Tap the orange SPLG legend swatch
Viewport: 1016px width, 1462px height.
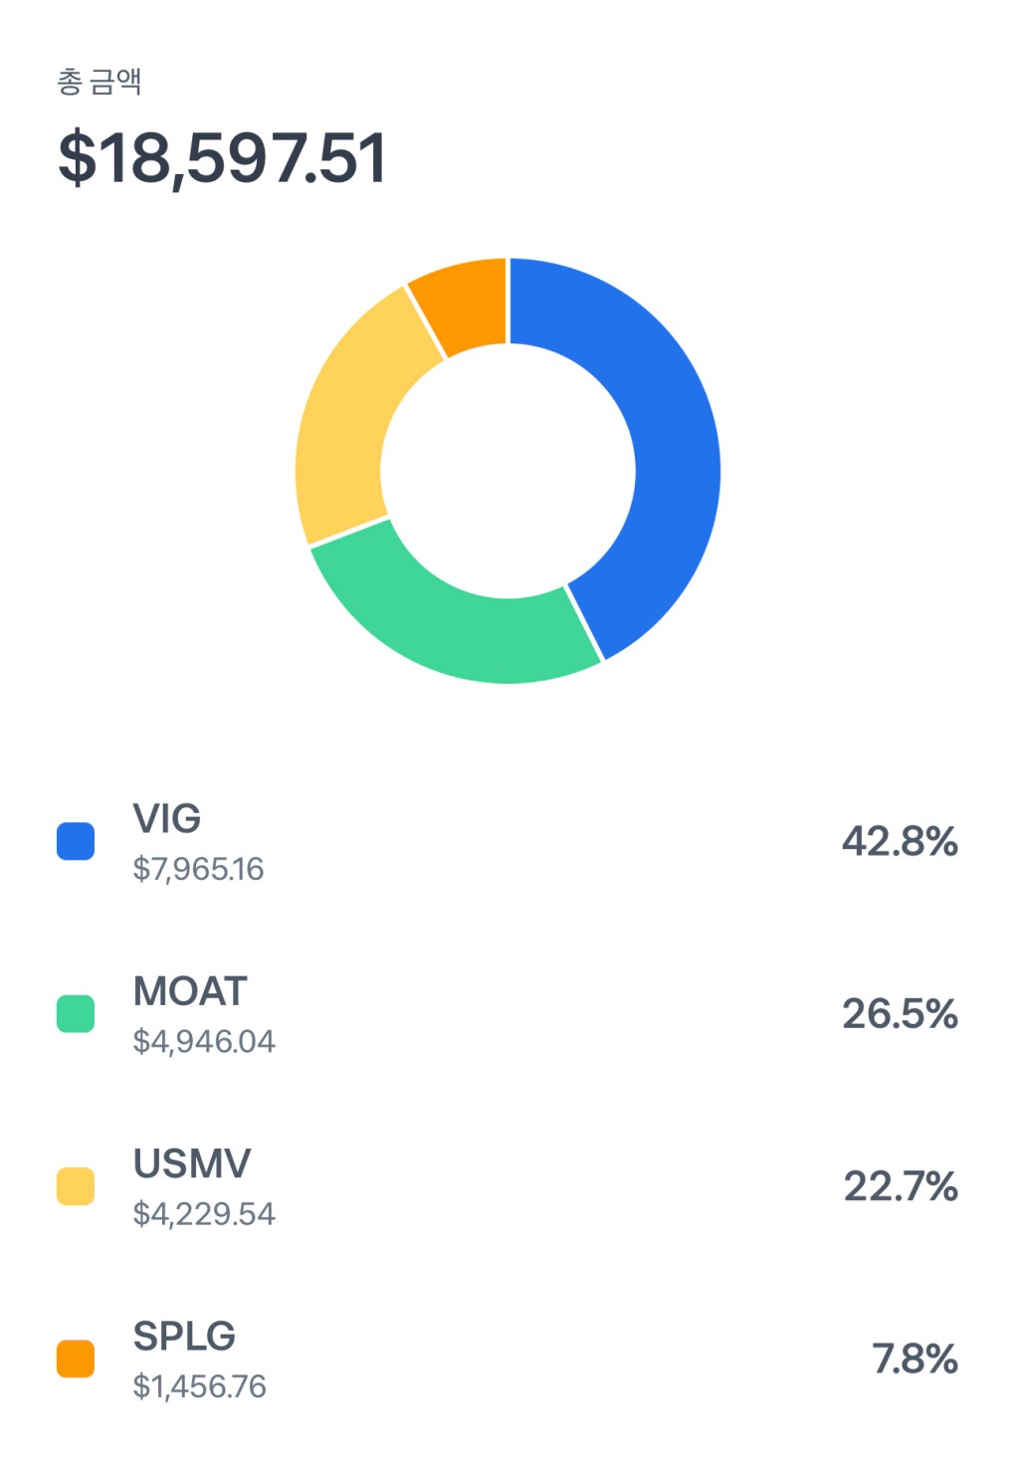76,1358
